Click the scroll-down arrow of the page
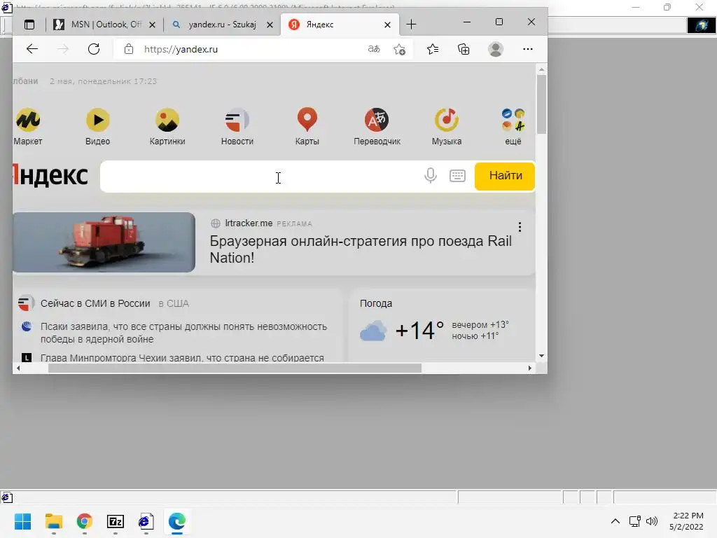This screenshot has width=717, height=538. tap(541, 355)
